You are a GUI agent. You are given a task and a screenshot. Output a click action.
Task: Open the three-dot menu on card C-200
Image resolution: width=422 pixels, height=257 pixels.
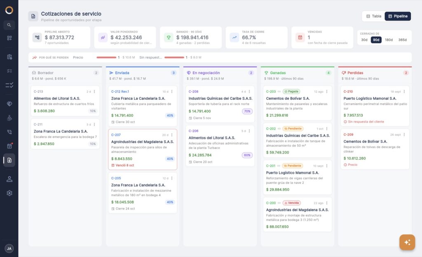tap(327, 203)
